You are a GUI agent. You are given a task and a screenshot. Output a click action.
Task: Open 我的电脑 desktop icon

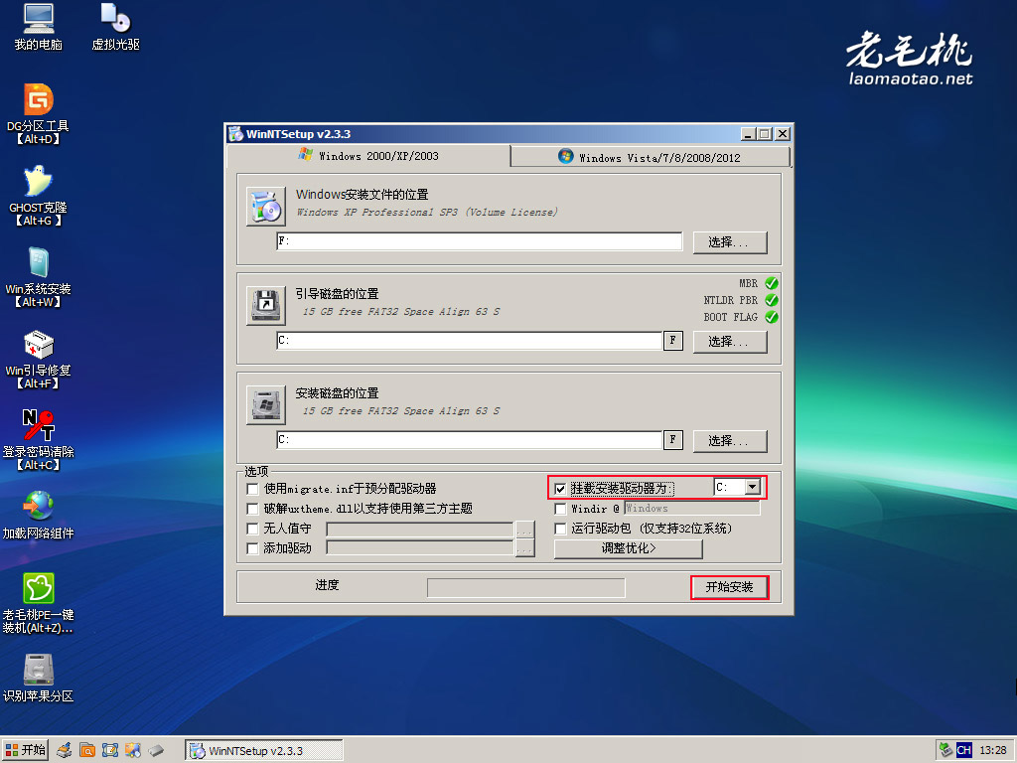click(39, 27)
